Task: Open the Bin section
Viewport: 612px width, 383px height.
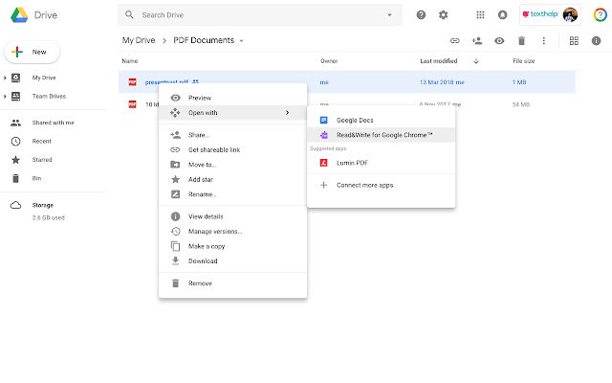Action: 36,178
